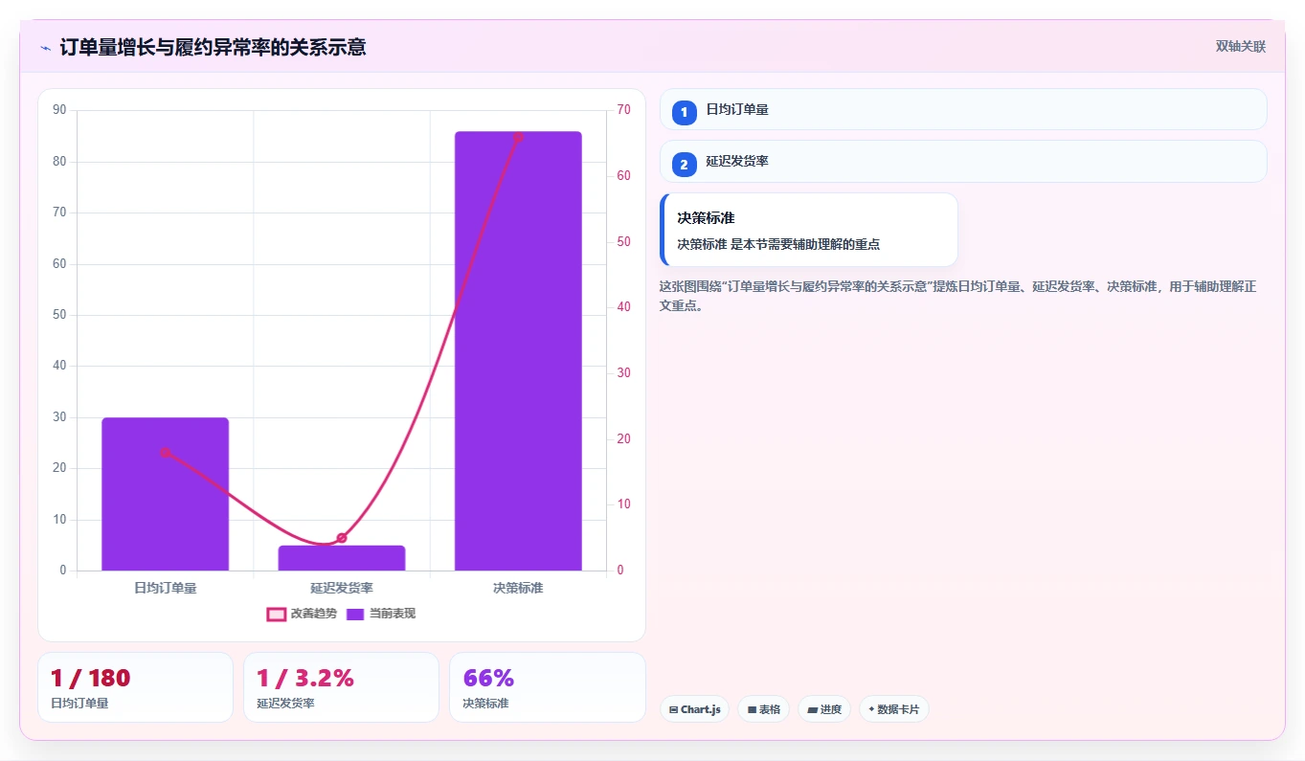Click the number 1 badge for 日均订单量
Image resolution: width=1305 pixels, height=761 pixels.
[x=684, y=113]
